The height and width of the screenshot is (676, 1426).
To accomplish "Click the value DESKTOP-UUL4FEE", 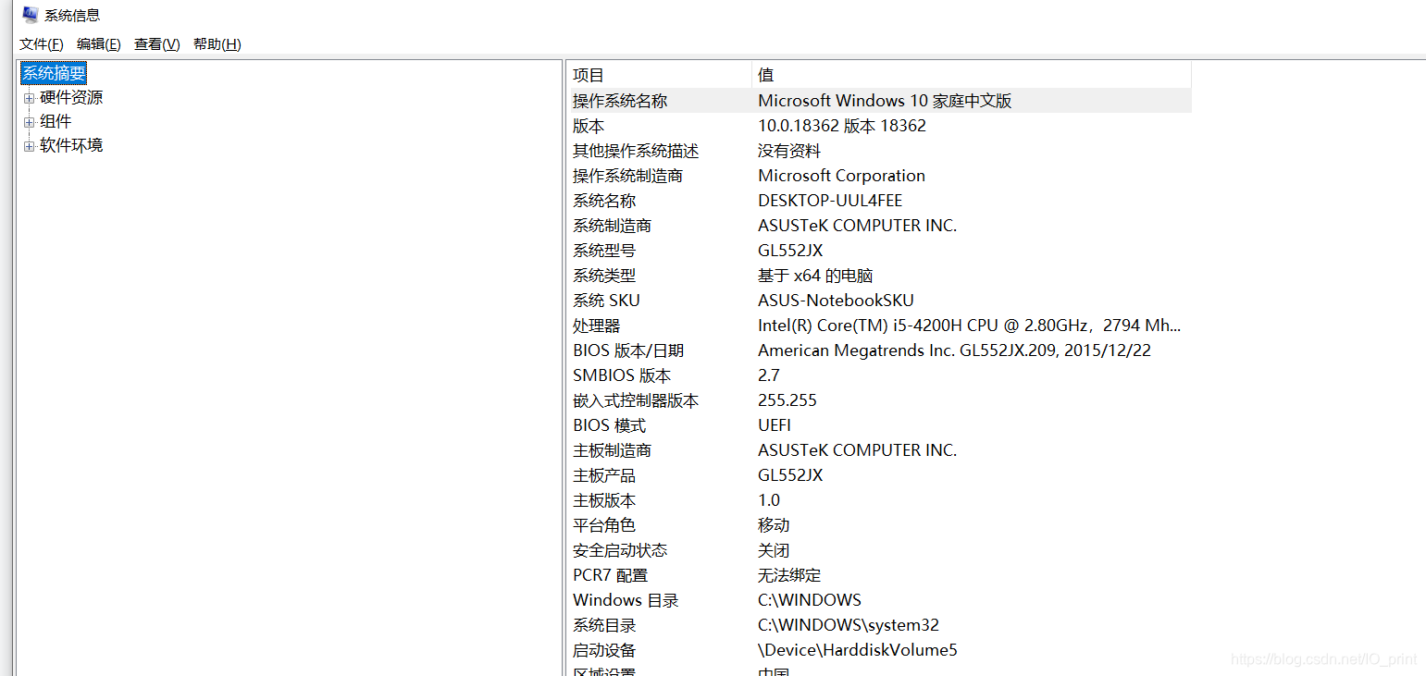I will 830,201.
